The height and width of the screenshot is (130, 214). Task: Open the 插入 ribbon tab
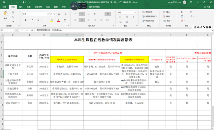click(21, 7)
